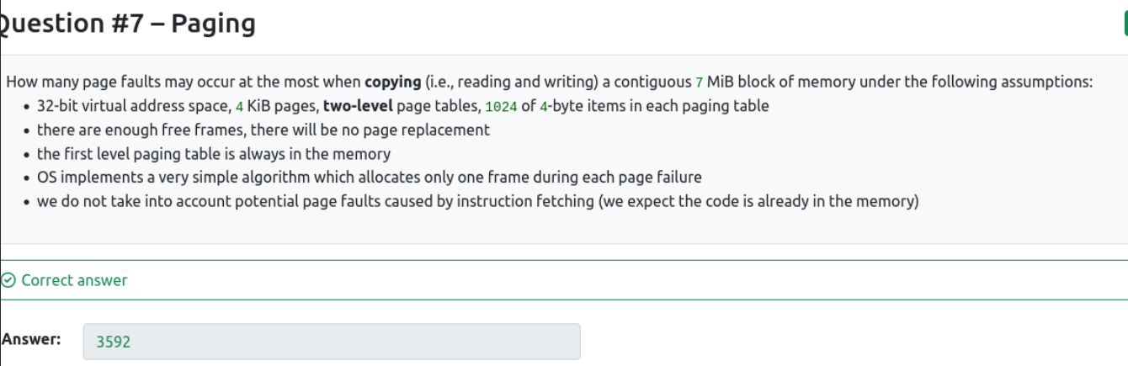Click the bullet about instruction fetching page faults
1128x366 pixels.
pyautogui.click(x=478, y=202)
